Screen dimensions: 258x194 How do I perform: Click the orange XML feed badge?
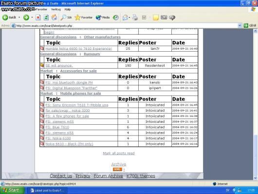point(117,169)
